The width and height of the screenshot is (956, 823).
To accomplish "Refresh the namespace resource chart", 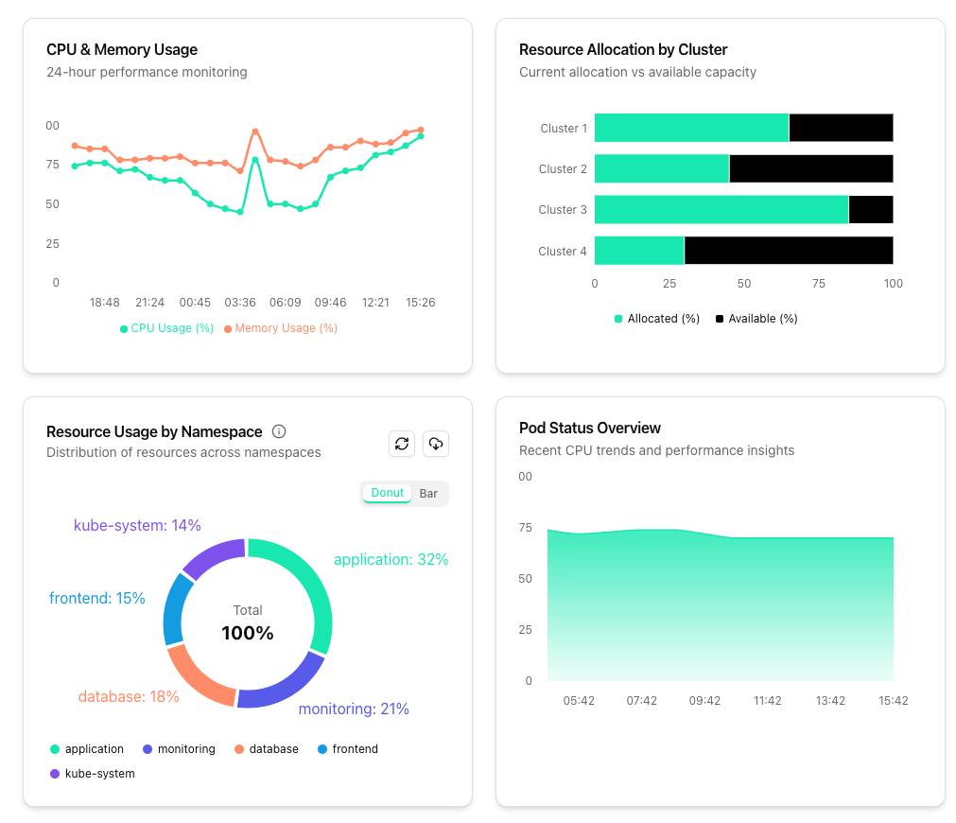I will (x=402, y=444).
